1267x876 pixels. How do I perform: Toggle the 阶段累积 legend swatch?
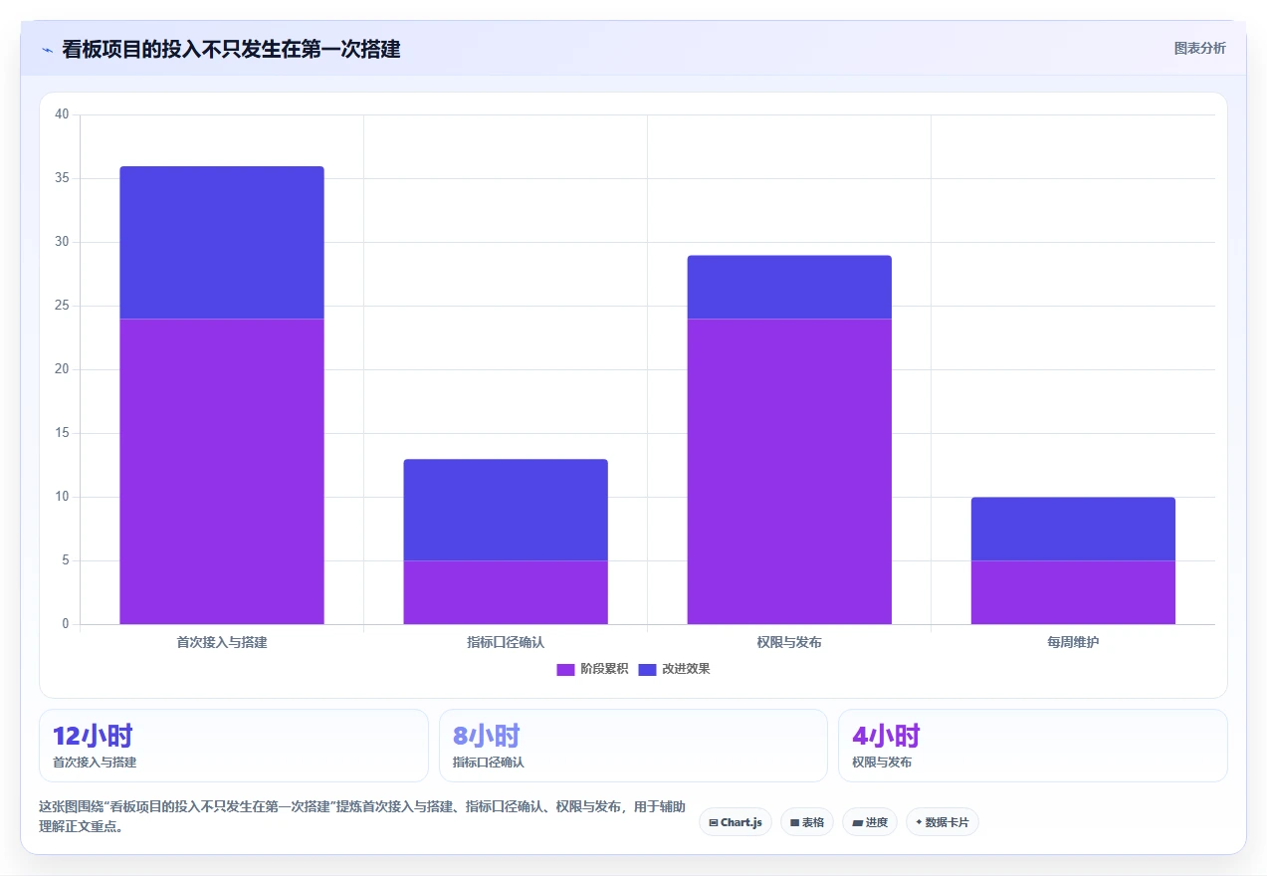coord(565,669)
